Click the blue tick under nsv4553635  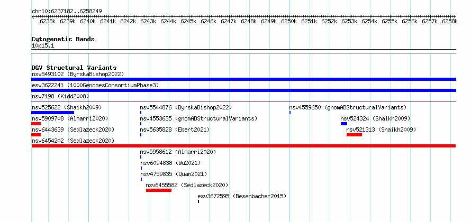click(141, 124)
